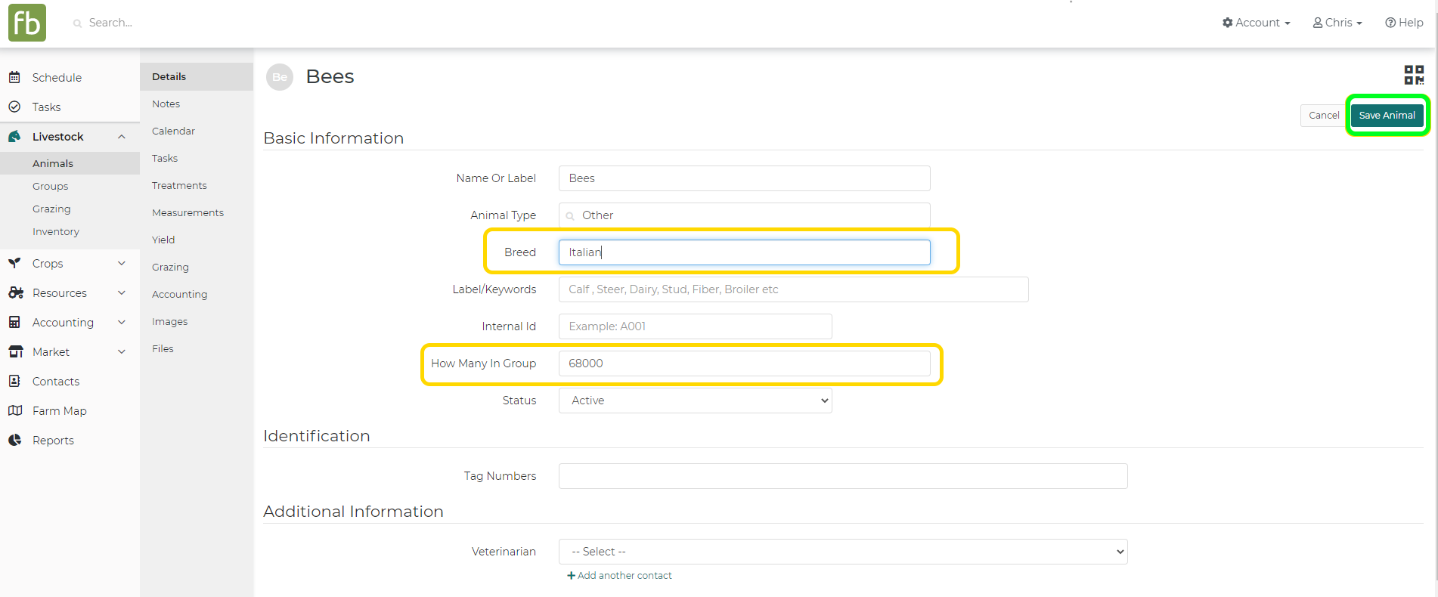Click Add another contact link
Screen dimensions: 1438x597
620,575
